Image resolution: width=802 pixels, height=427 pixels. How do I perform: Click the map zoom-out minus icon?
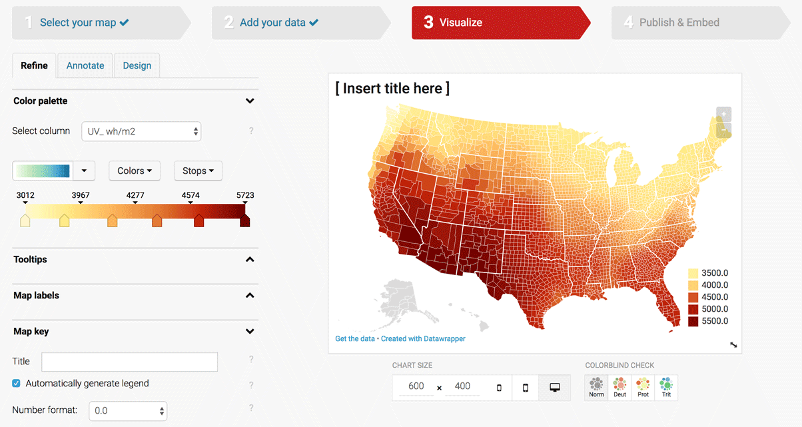click(724, 130)
